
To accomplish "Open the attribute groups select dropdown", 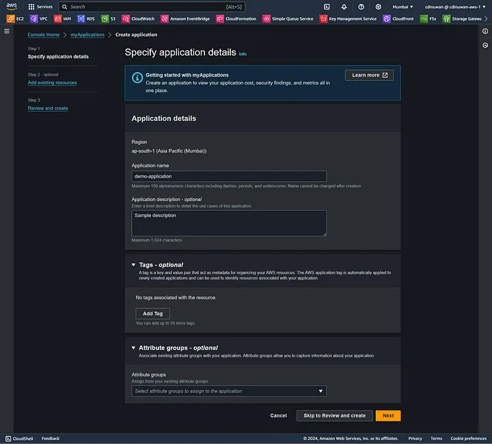I will (229, 391).
